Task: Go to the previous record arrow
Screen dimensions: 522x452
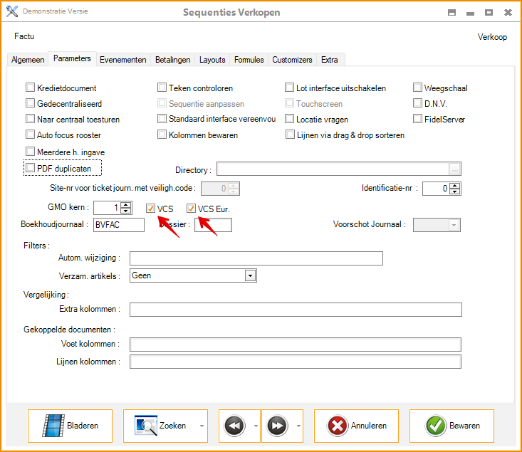Action: click(x=234, y=426)
